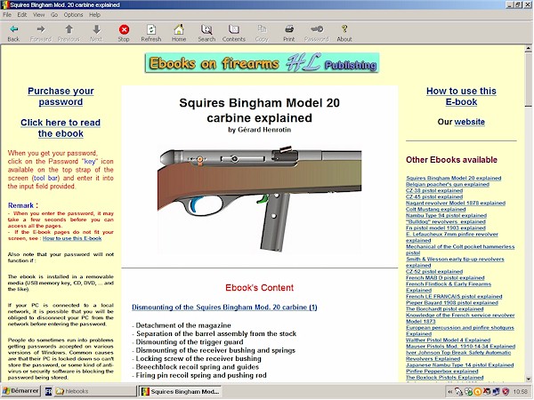Reload the page with the Refresh icon

(151, 29)
